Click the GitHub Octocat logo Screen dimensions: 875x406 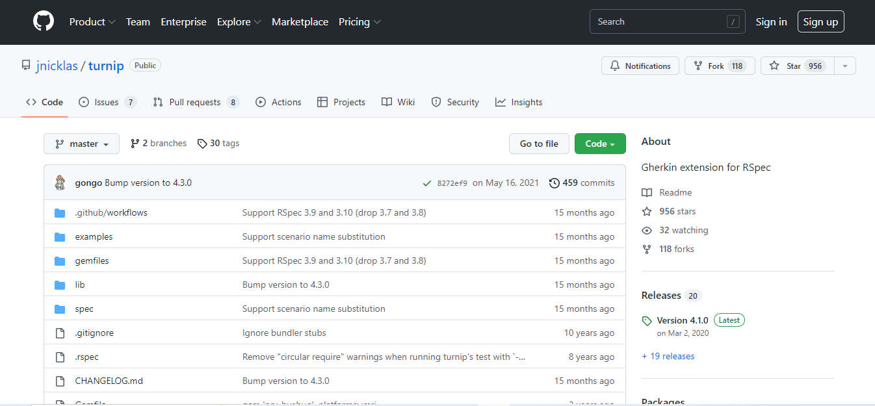[x=44, y=21]
